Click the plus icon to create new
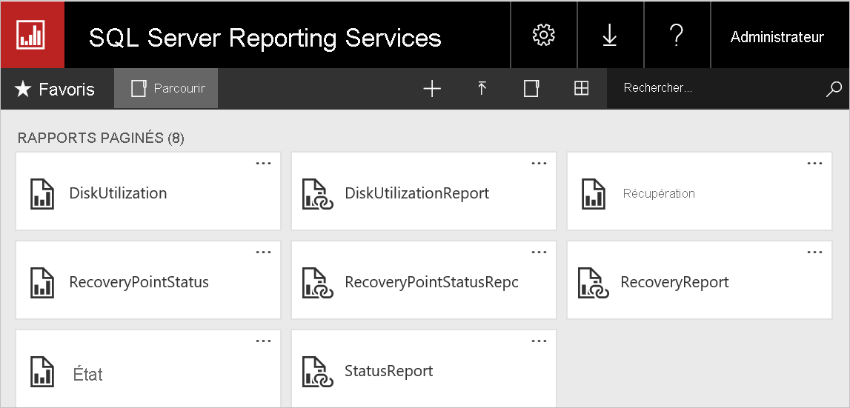Viewport: 850px width, 408px height. tap(431, 89)
